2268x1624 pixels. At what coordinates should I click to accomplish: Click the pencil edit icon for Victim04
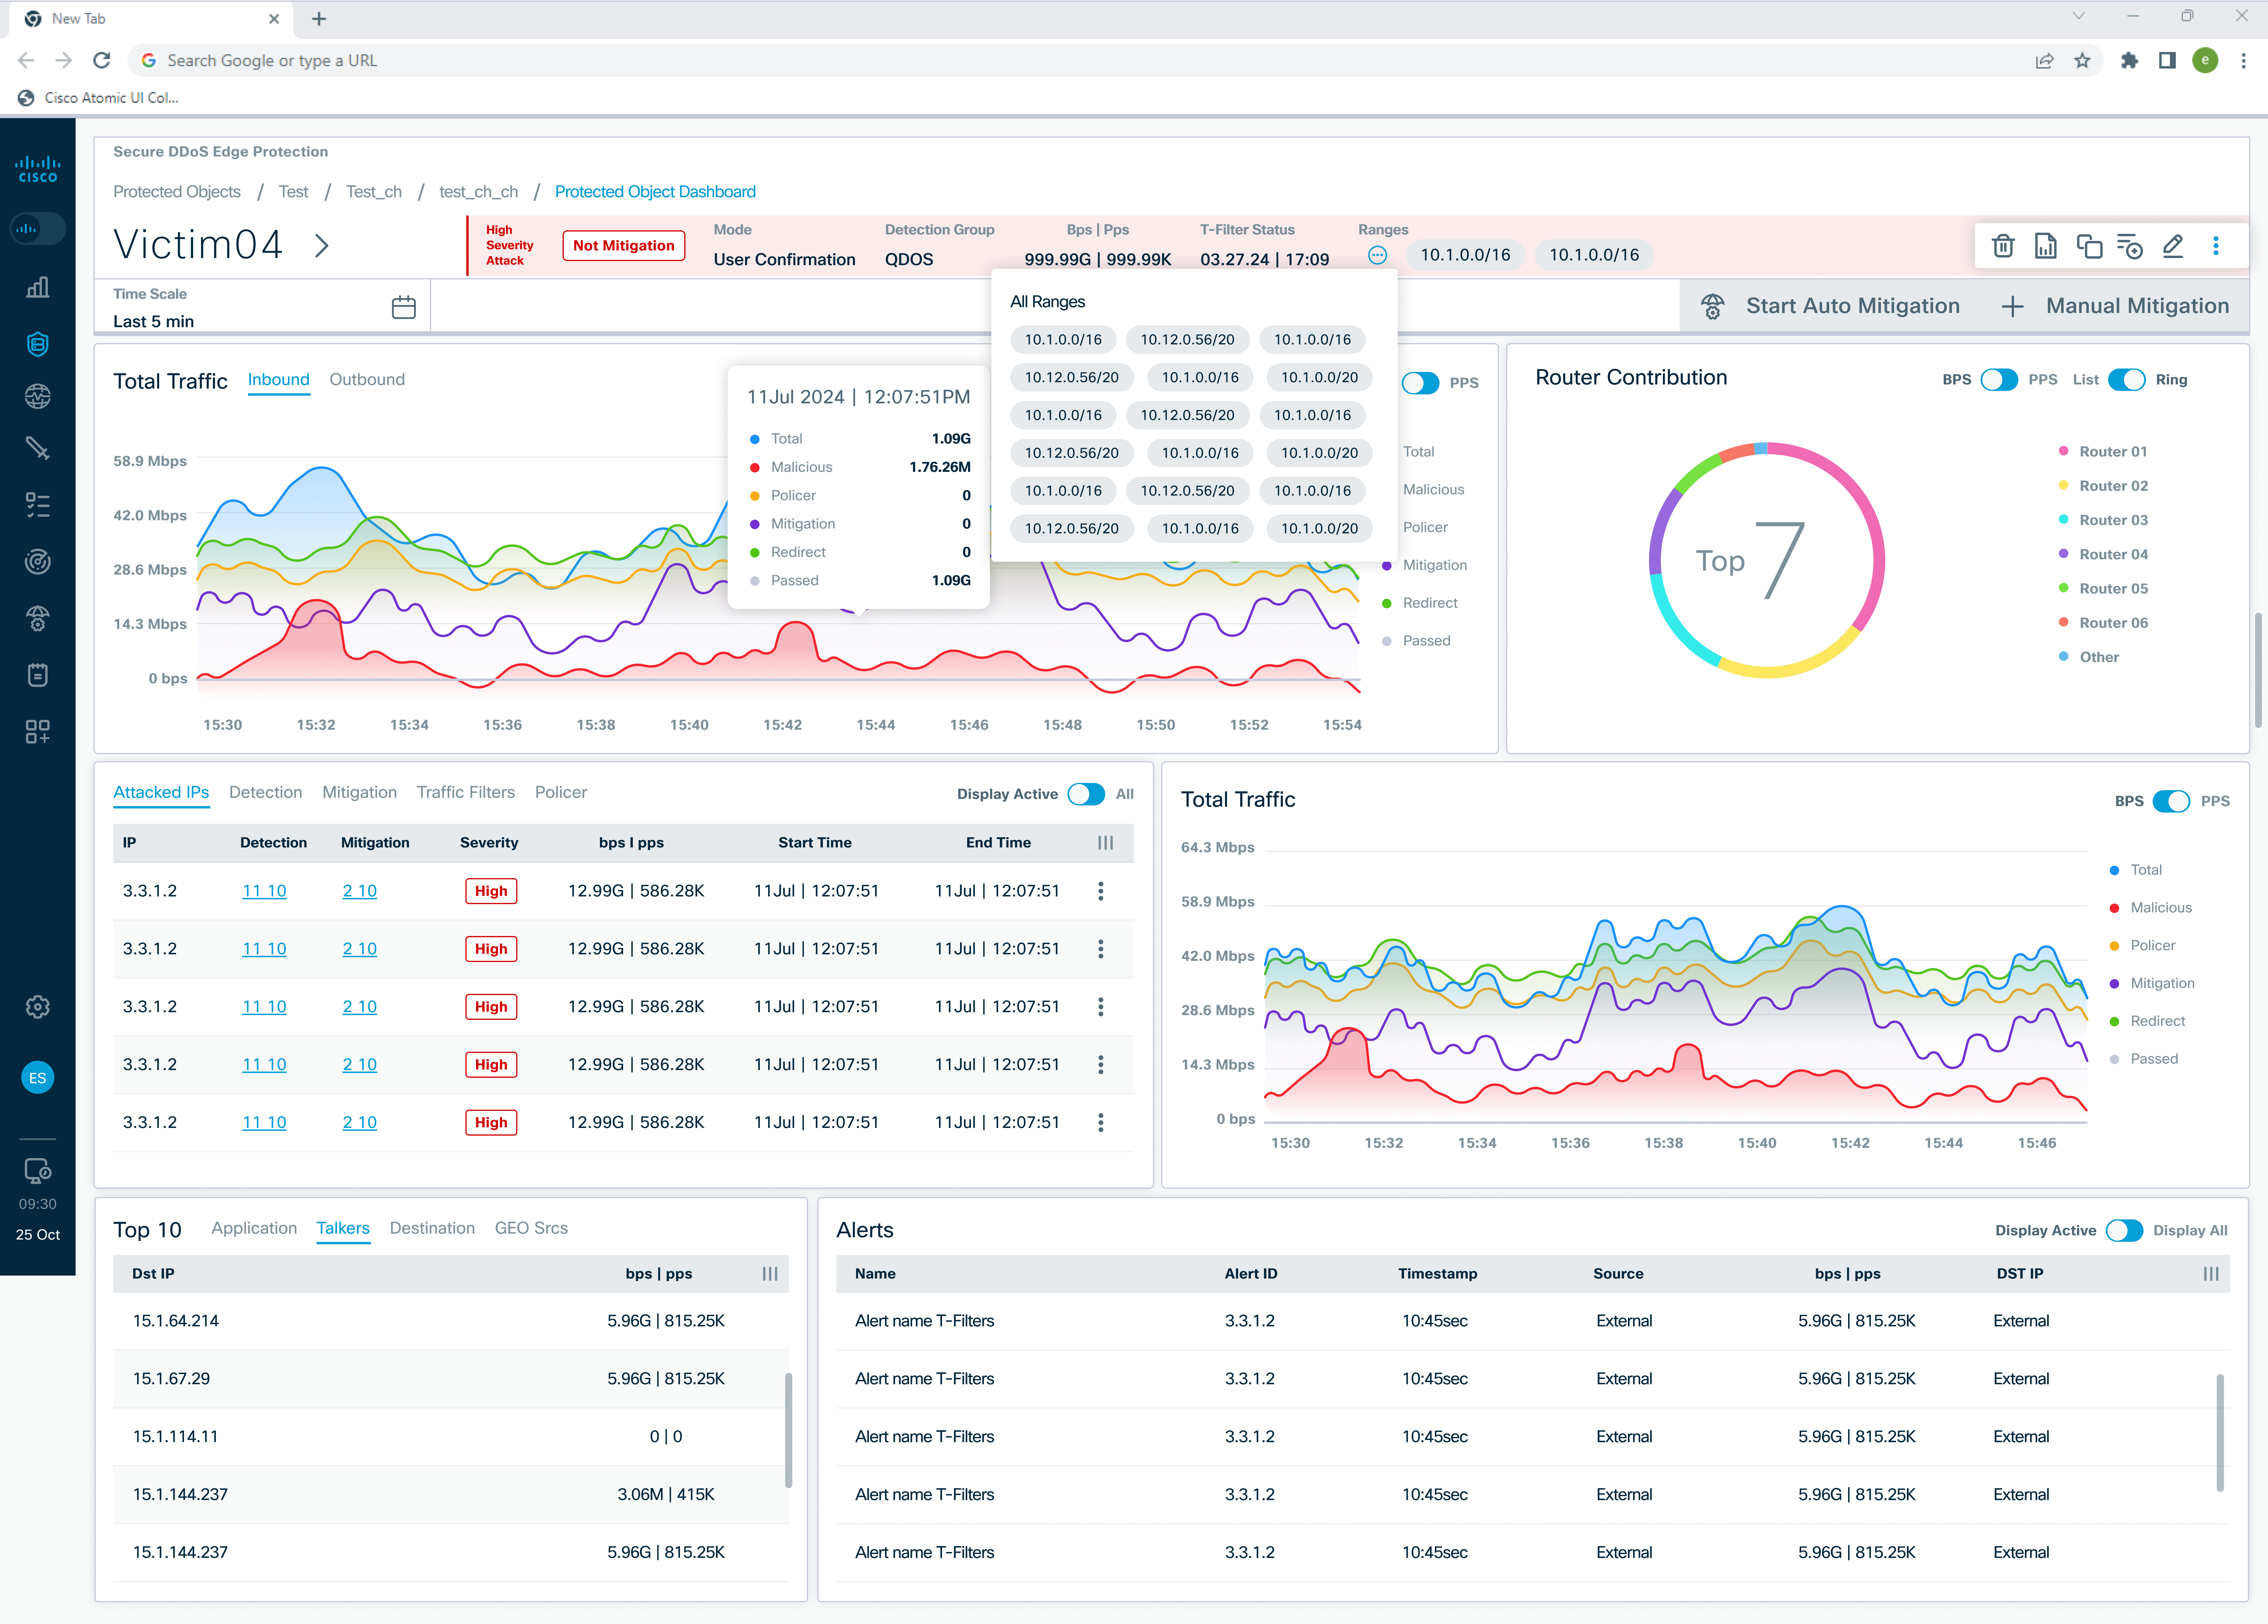tap(2173, 246)
